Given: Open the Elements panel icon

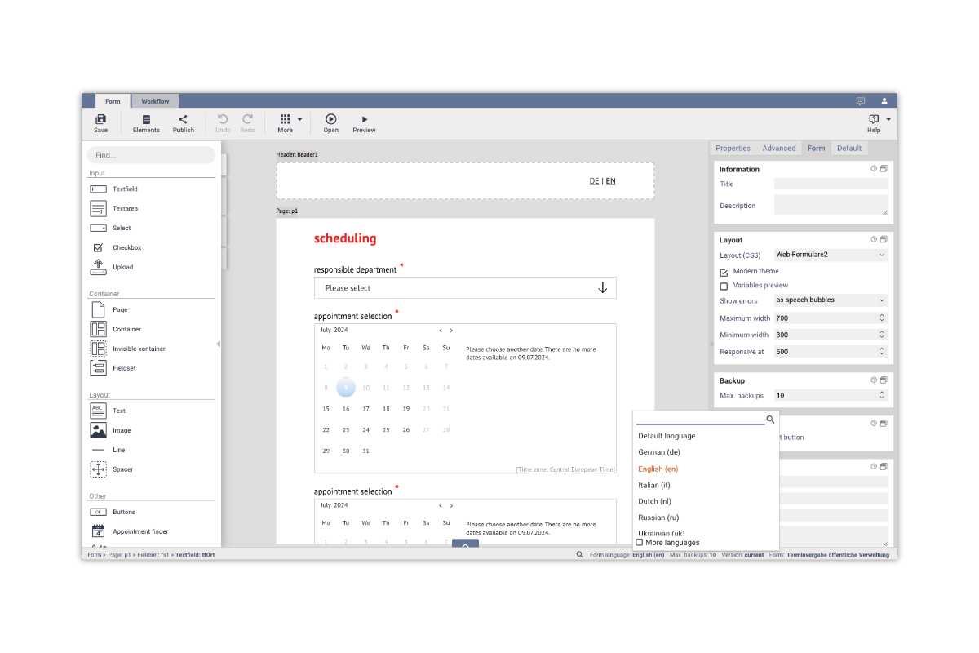Looking at the screenshot, I should point(146,119).
